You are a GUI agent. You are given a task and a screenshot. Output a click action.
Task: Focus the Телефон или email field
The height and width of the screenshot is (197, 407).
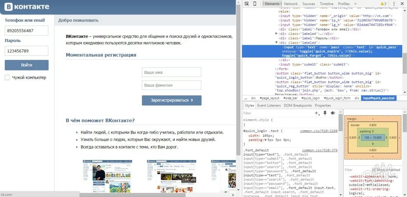point(26,31)
